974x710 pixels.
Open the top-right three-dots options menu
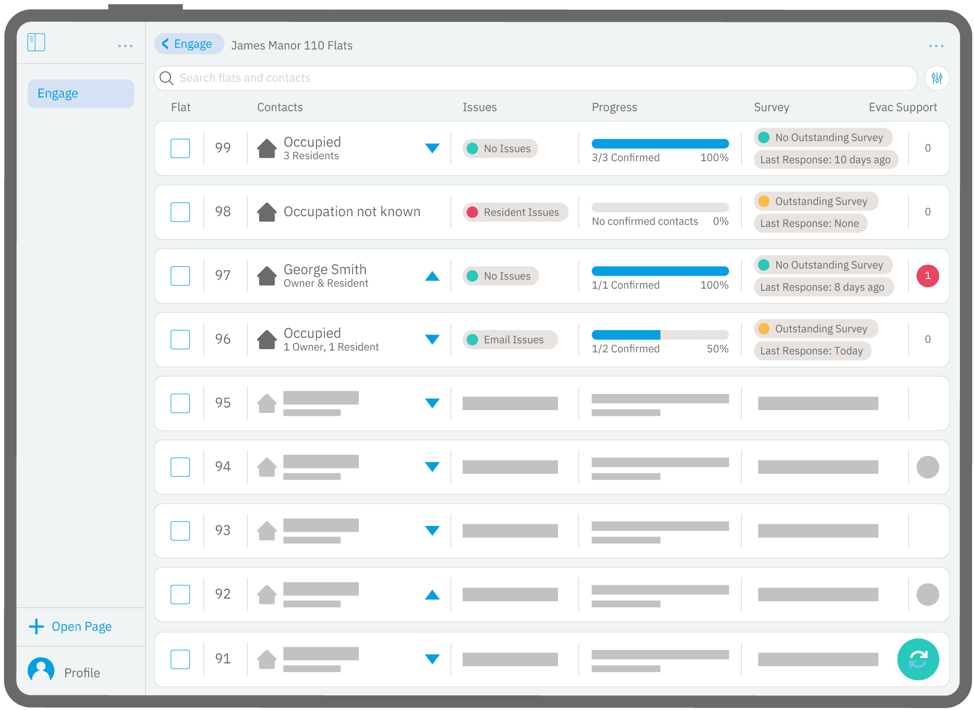(x=936, y=46)
